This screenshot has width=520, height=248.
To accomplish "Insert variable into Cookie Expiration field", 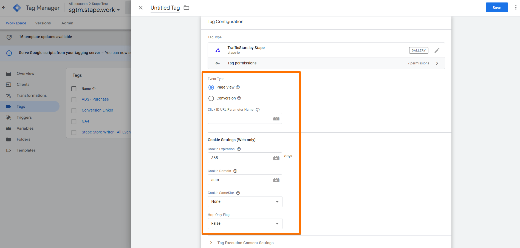I will pyautogui.click(x=276, y=158).
